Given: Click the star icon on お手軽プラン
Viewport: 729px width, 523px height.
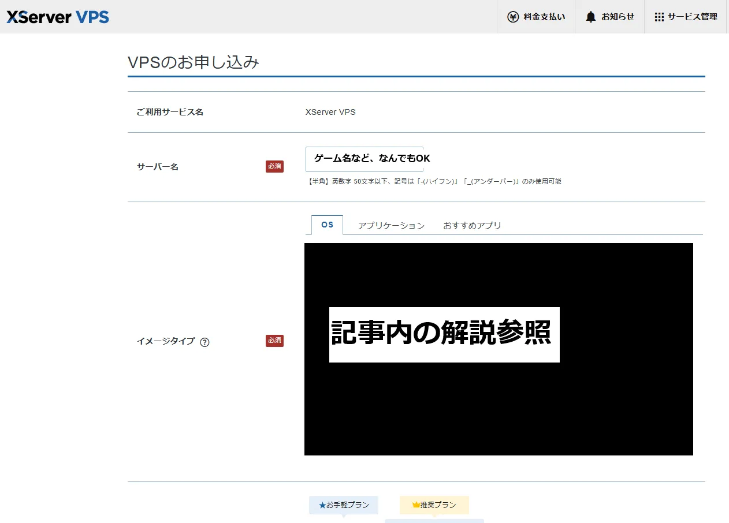Looking at the screenshot, I should pyautogui.click(x=322, y=505).
